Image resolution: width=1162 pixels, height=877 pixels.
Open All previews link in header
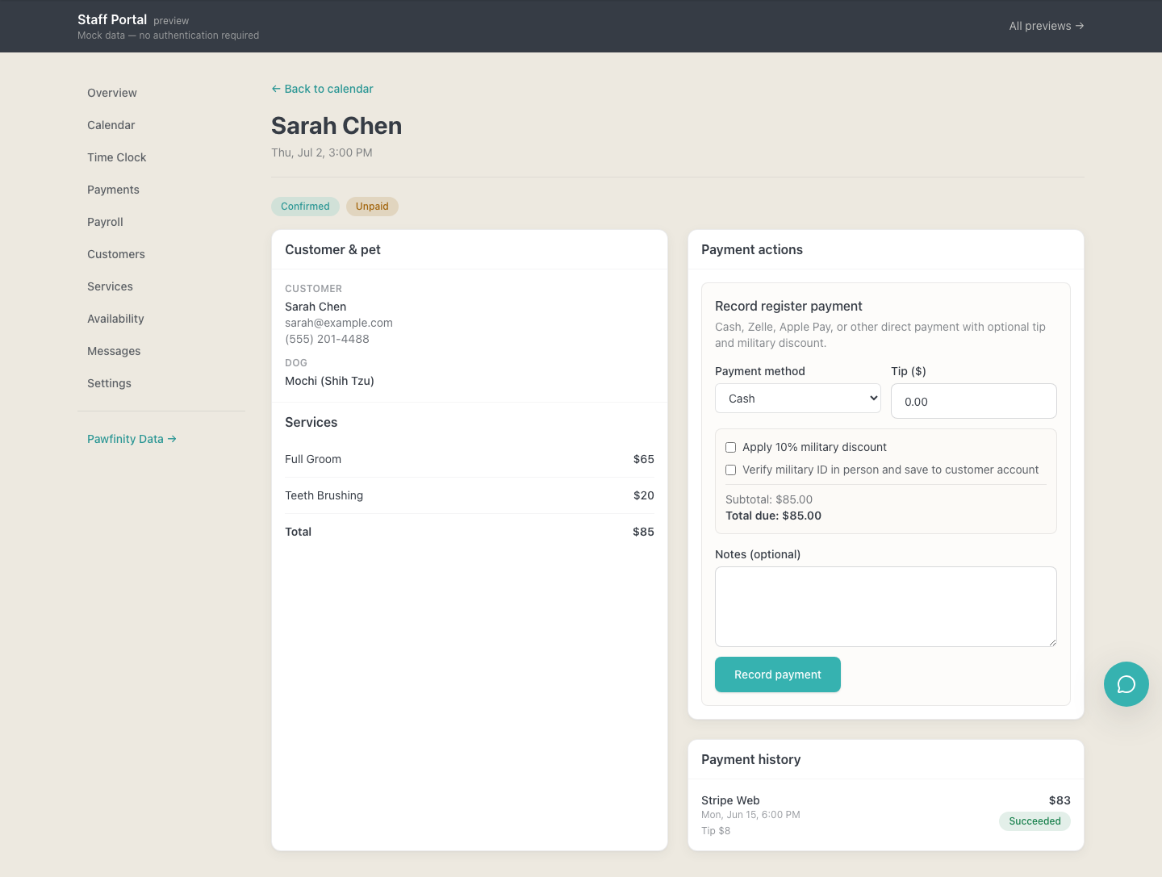pyautogui.click(x=1046, y=26)
